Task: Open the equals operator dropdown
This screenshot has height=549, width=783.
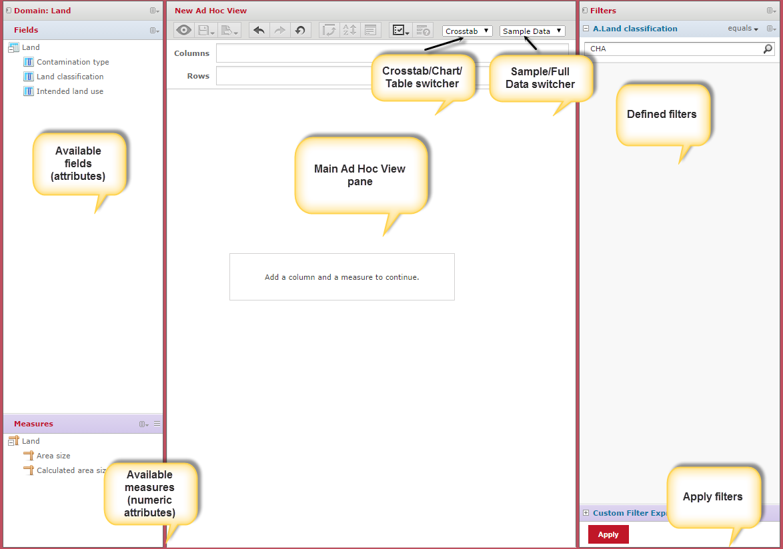Action: (x=743, y=29)
